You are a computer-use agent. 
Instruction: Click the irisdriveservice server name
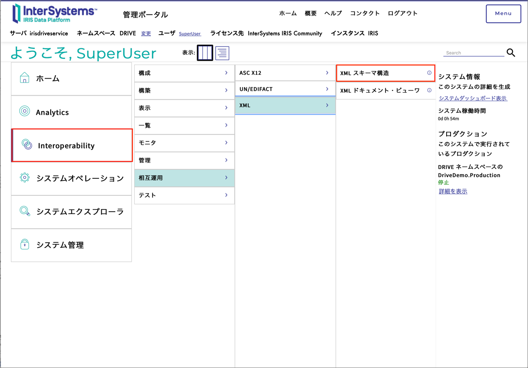(x=49, y=33)
